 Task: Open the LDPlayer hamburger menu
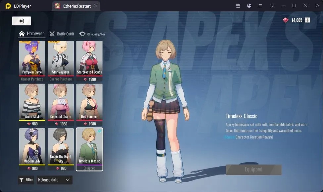(260, 6)
